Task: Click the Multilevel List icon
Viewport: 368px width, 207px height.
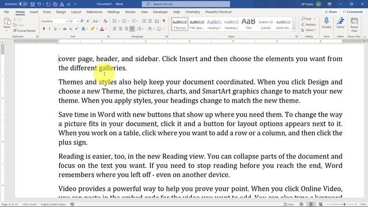Action: (133, 21)
